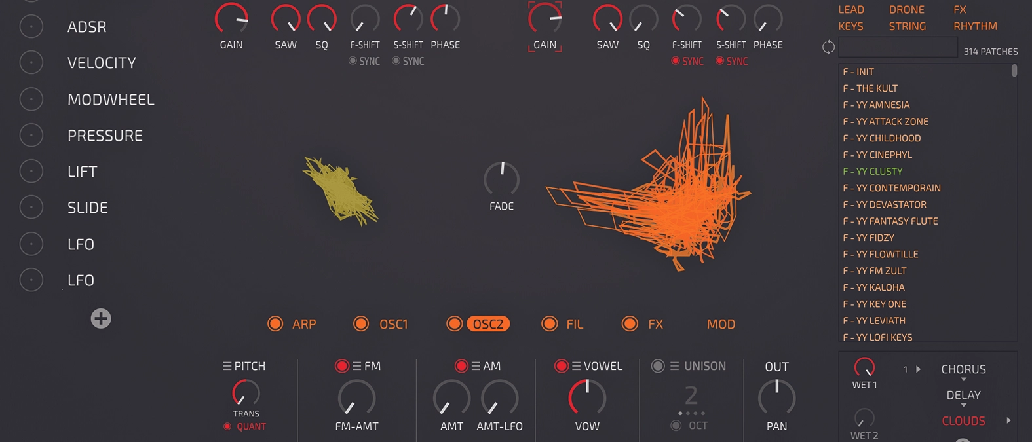Viewport: 1032px width, 442px height.
Task: Click the VOW knob
Action: pyautogui.click(x=587, y=397)
